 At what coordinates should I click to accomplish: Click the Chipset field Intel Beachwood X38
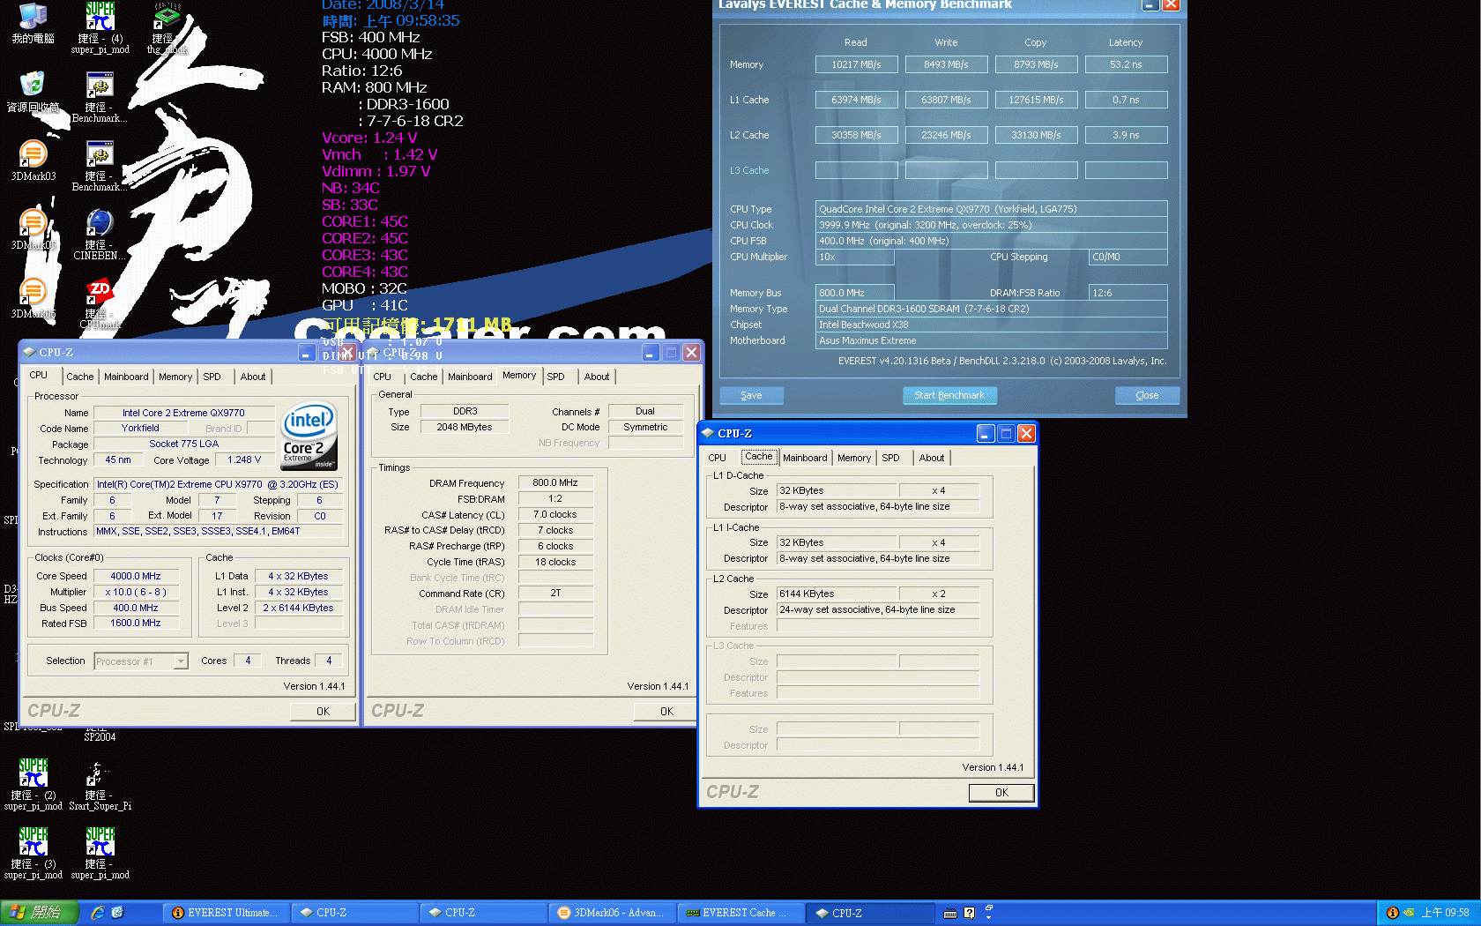pos(991,325)
